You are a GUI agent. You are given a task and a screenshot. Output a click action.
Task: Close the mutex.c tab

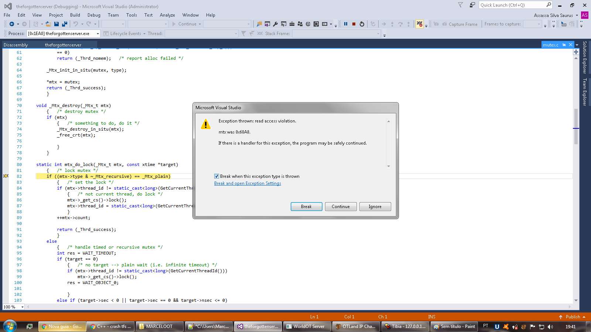(571, 45)
